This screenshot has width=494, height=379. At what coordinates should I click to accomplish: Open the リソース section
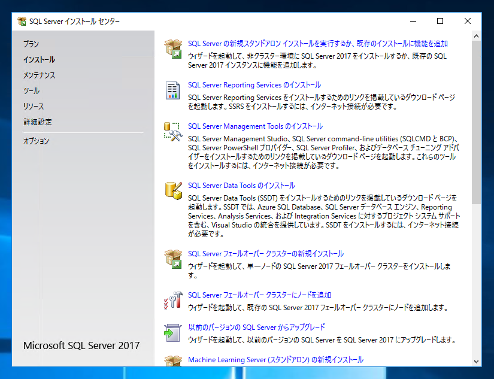[34, 107]
